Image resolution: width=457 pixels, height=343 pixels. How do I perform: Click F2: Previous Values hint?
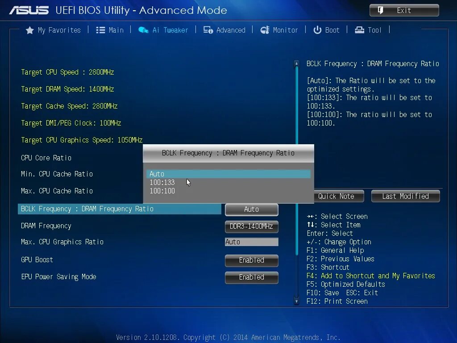(x=341, y=259)
